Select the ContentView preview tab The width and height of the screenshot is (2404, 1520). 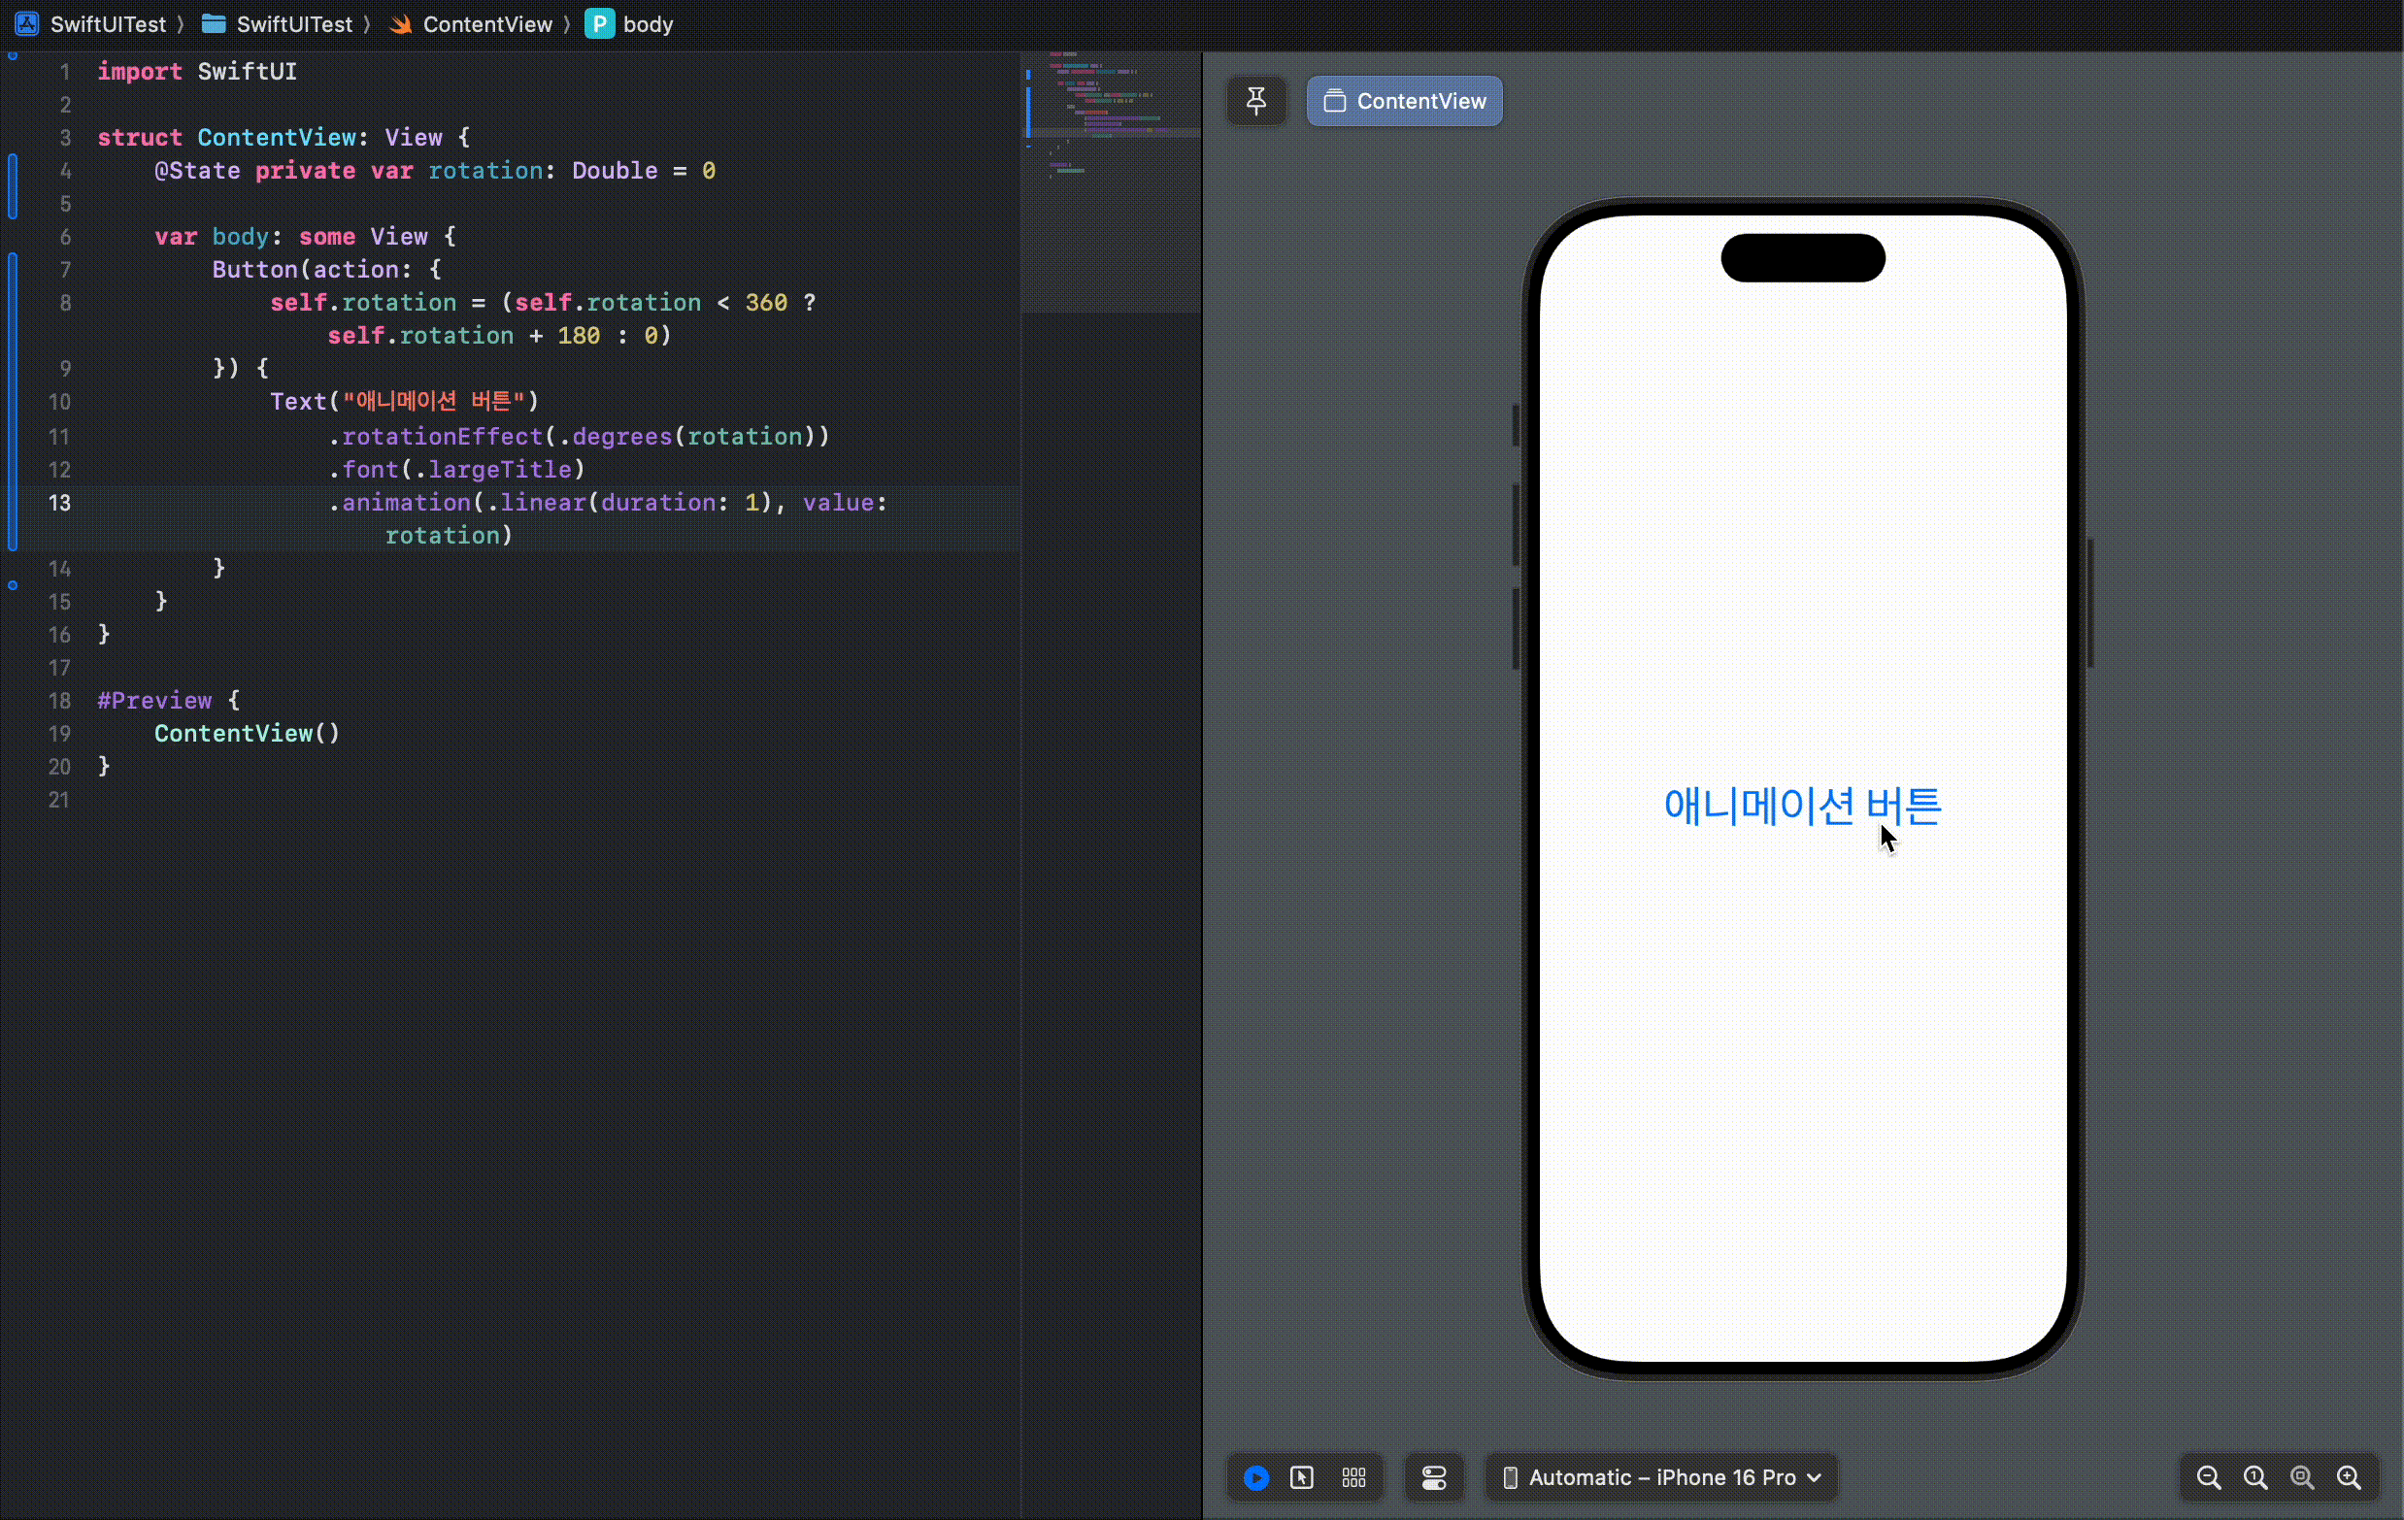(1404, 101)
